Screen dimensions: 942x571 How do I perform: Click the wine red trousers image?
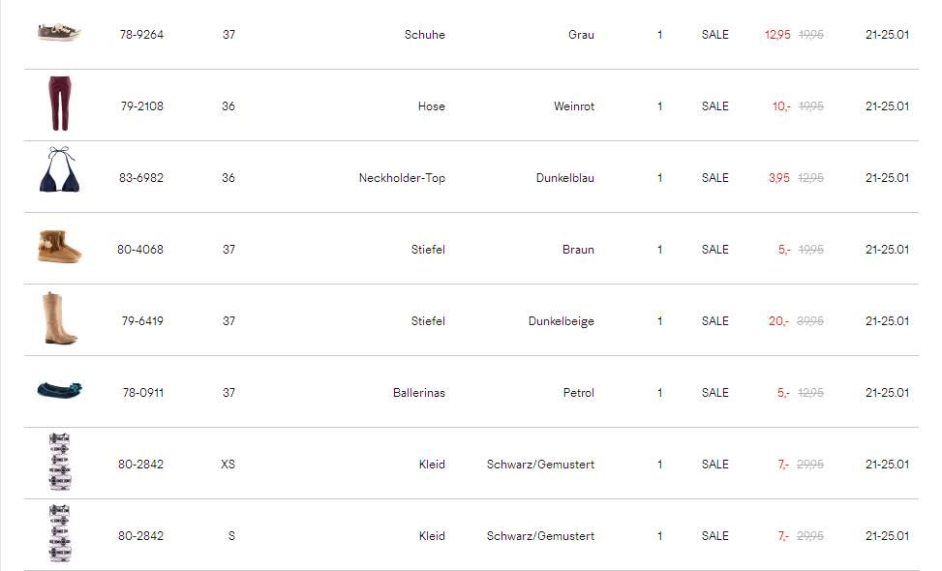coord(58,105)
